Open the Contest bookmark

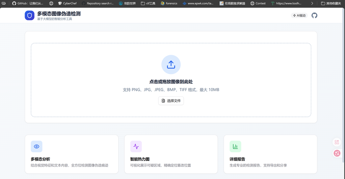pyautogui.click(x=258, y=3)
